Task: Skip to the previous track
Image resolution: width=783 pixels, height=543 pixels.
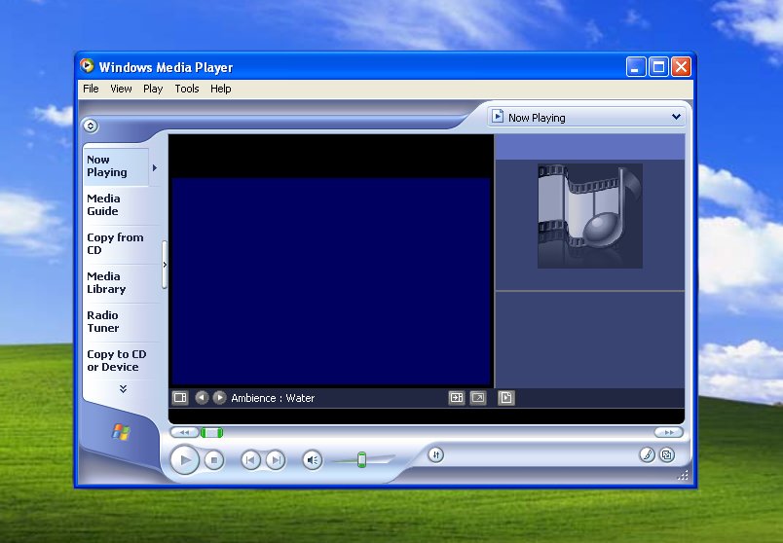Action: [x=250, y=460]
